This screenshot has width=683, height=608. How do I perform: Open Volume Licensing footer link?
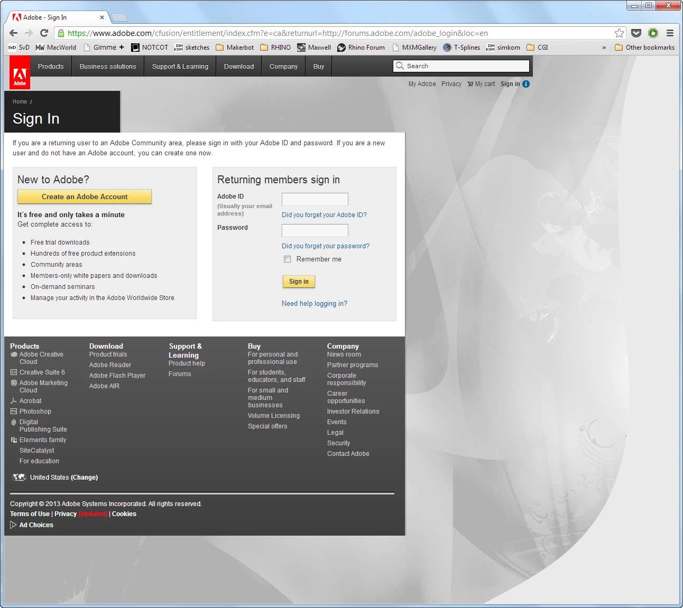tap(274, 416)
